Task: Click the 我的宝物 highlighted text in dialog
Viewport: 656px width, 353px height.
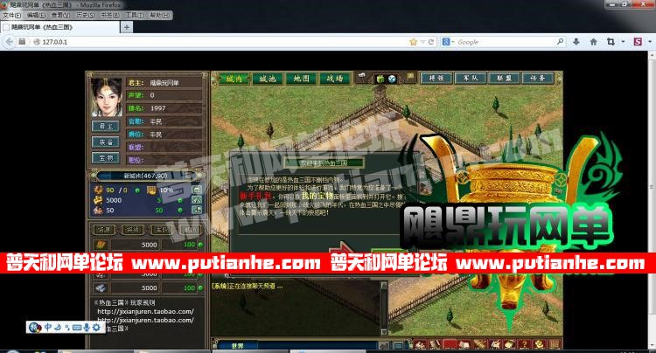Action: 318,196
